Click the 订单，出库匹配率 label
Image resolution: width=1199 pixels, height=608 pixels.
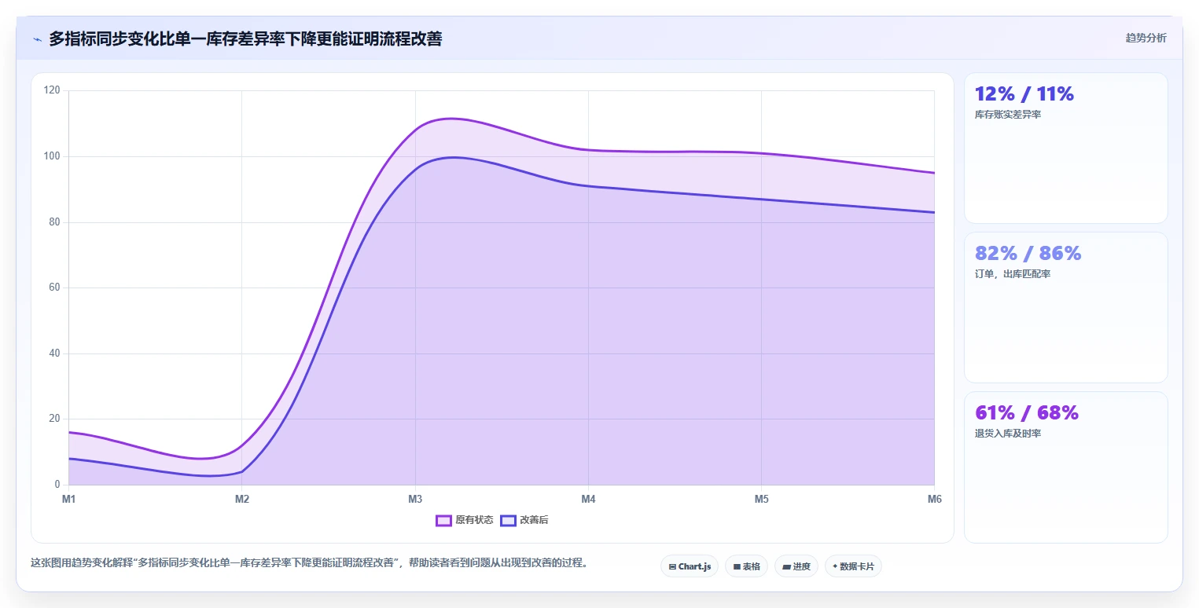[x=1013, y=274]
